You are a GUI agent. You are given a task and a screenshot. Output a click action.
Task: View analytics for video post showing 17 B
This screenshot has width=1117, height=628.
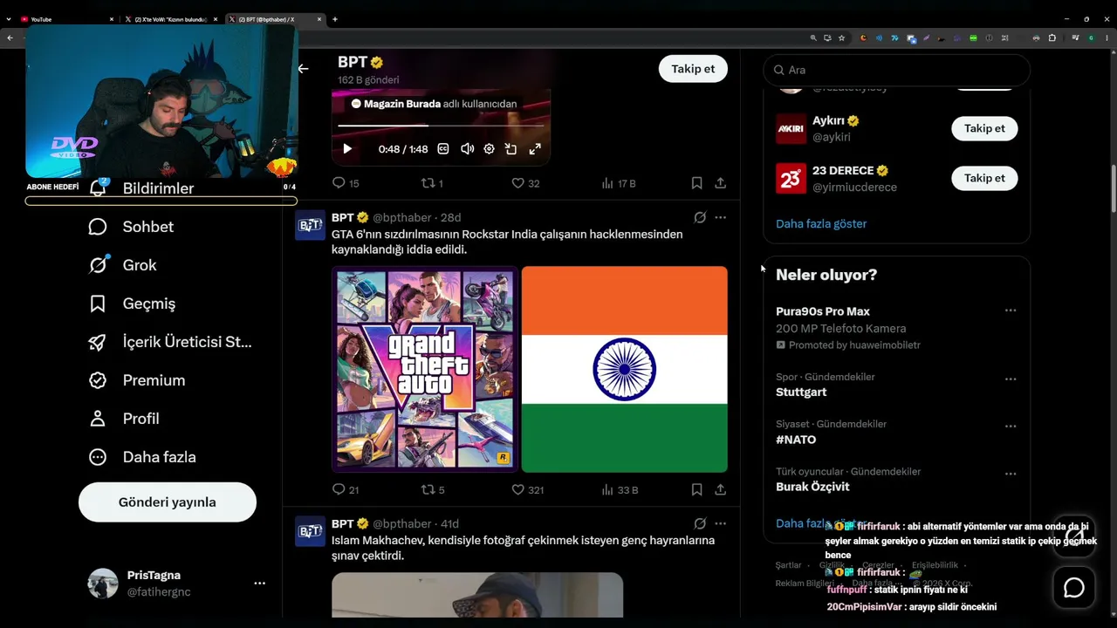(619, 183)
